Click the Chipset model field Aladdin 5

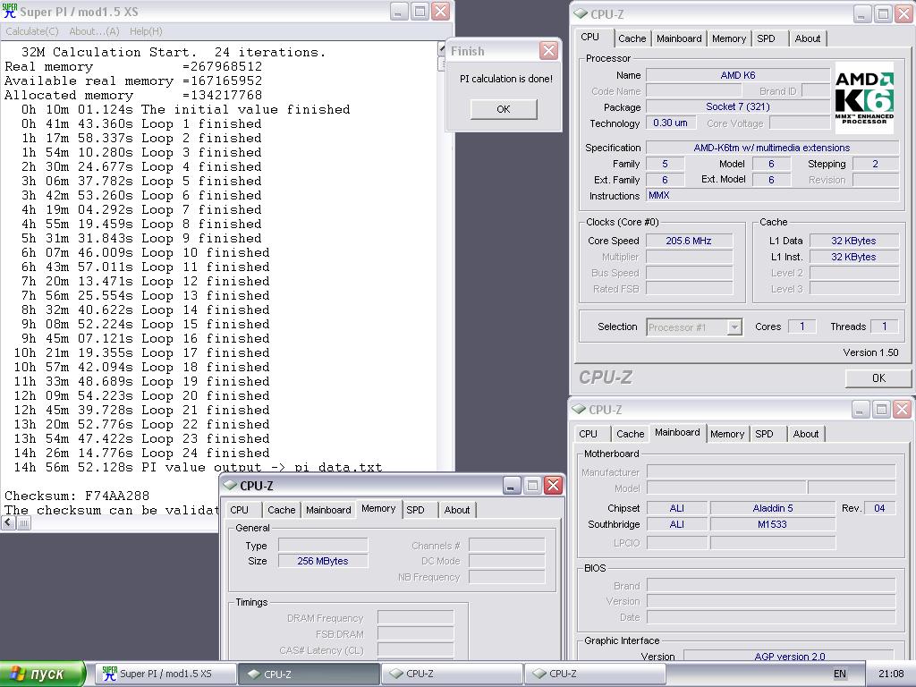772,508
